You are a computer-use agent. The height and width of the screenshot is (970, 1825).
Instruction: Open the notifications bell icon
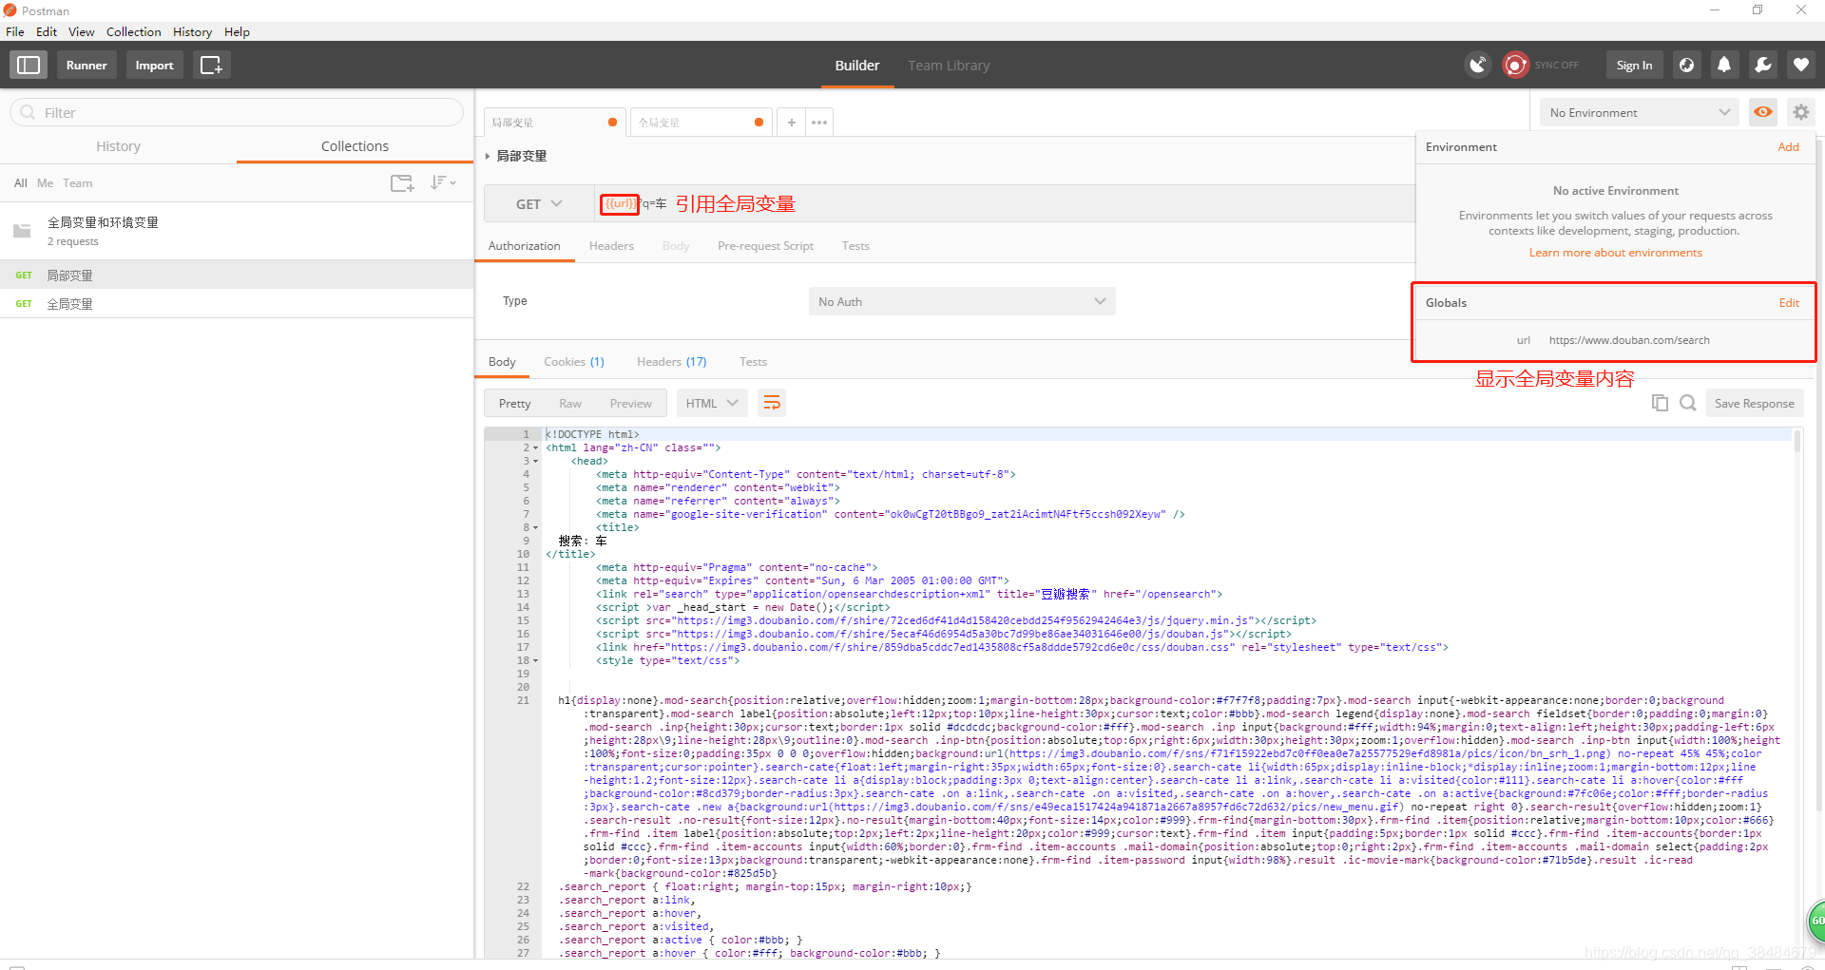point(1724,65)
